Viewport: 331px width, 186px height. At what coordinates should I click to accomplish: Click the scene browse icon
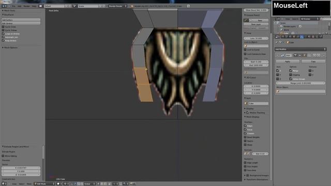tap(74, 6)
